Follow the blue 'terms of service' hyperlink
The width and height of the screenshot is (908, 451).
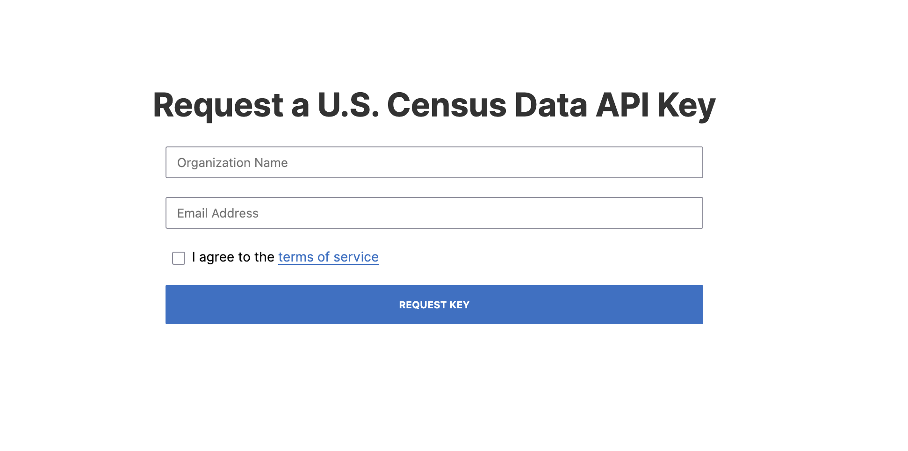[328, 257]
